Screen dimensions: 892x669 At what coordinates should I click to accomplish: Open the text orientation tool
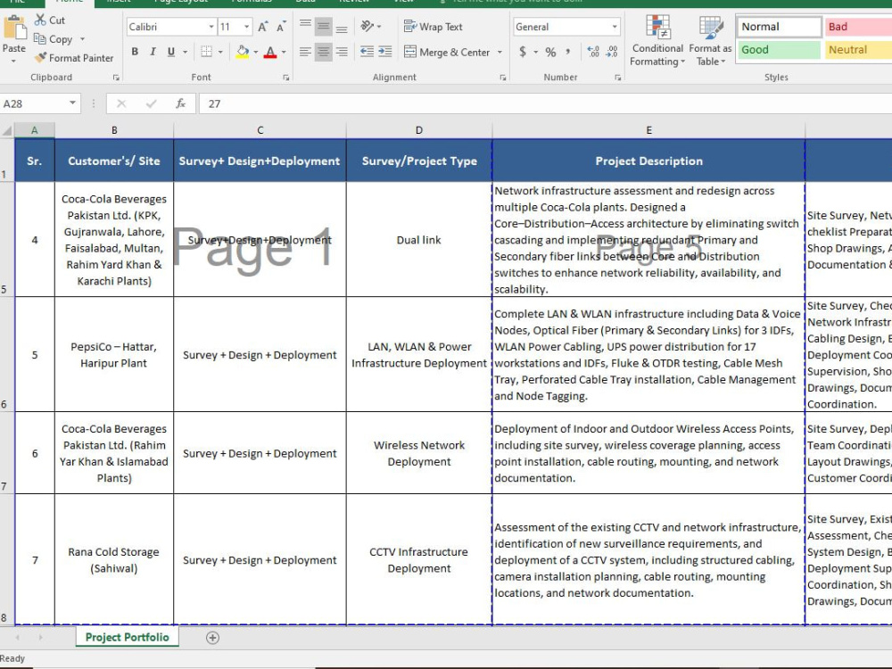(368, 26)
